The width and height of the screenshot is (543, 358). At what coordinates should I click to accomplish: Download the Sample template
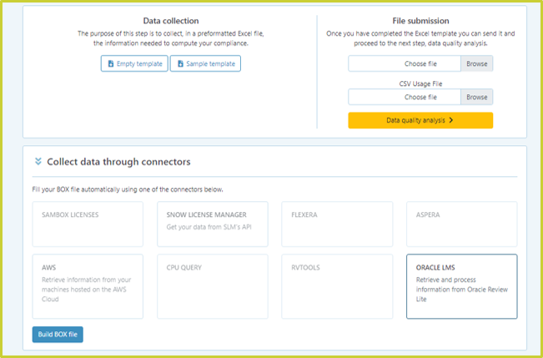[x=205, y=63]
